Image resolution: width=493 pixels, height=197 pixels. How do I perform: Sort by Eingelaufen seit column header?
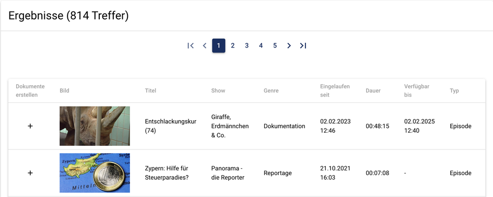pyautogui.click(x=335, y=90)
